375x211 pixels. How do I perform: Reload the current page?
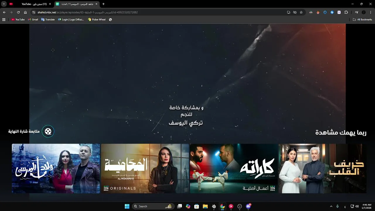pos(18,12)
